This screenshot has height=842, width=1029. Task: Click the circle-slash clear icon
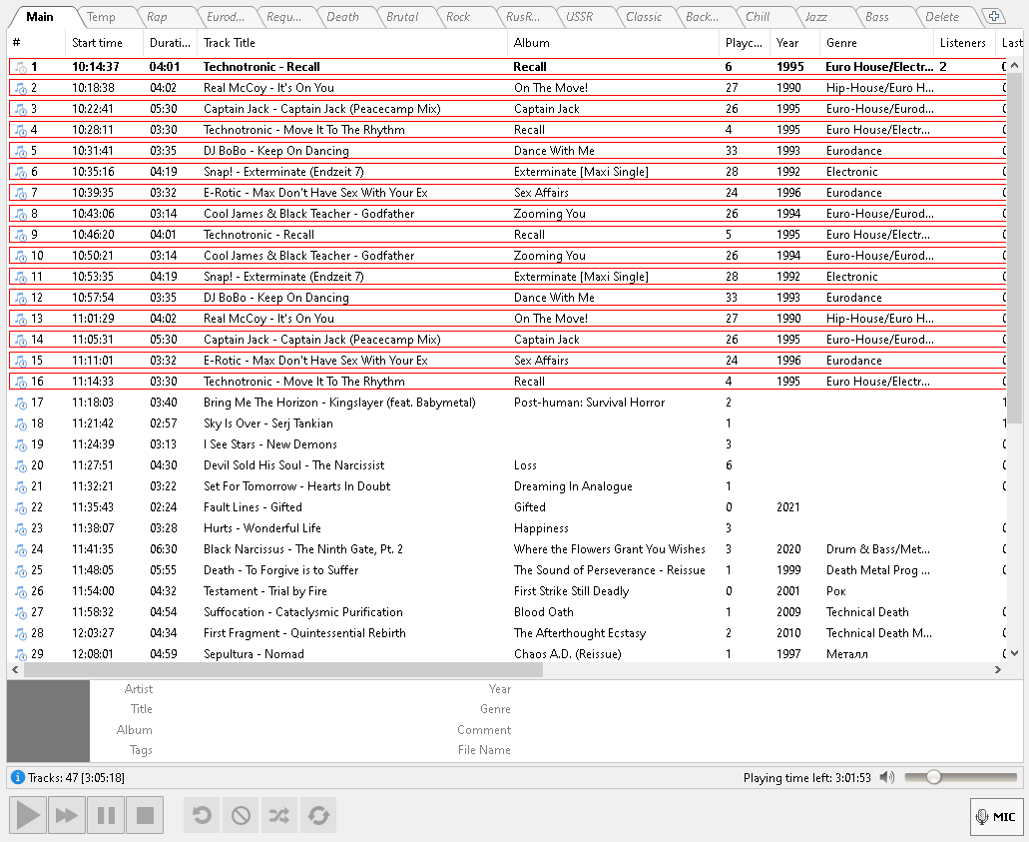point(241,815)
